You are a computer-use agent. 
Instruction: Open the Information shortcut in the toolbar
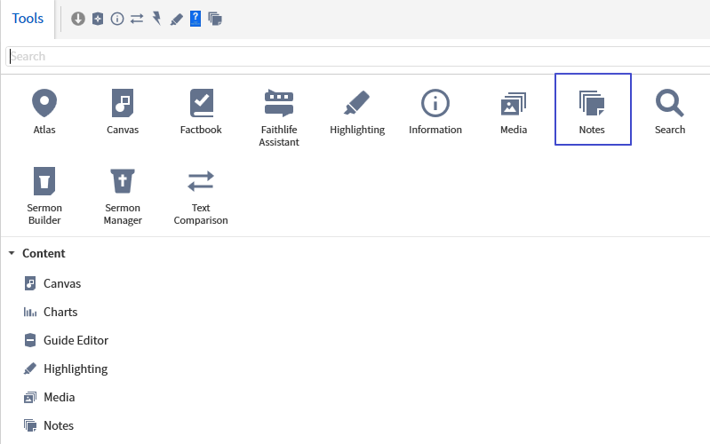[117, 19]
